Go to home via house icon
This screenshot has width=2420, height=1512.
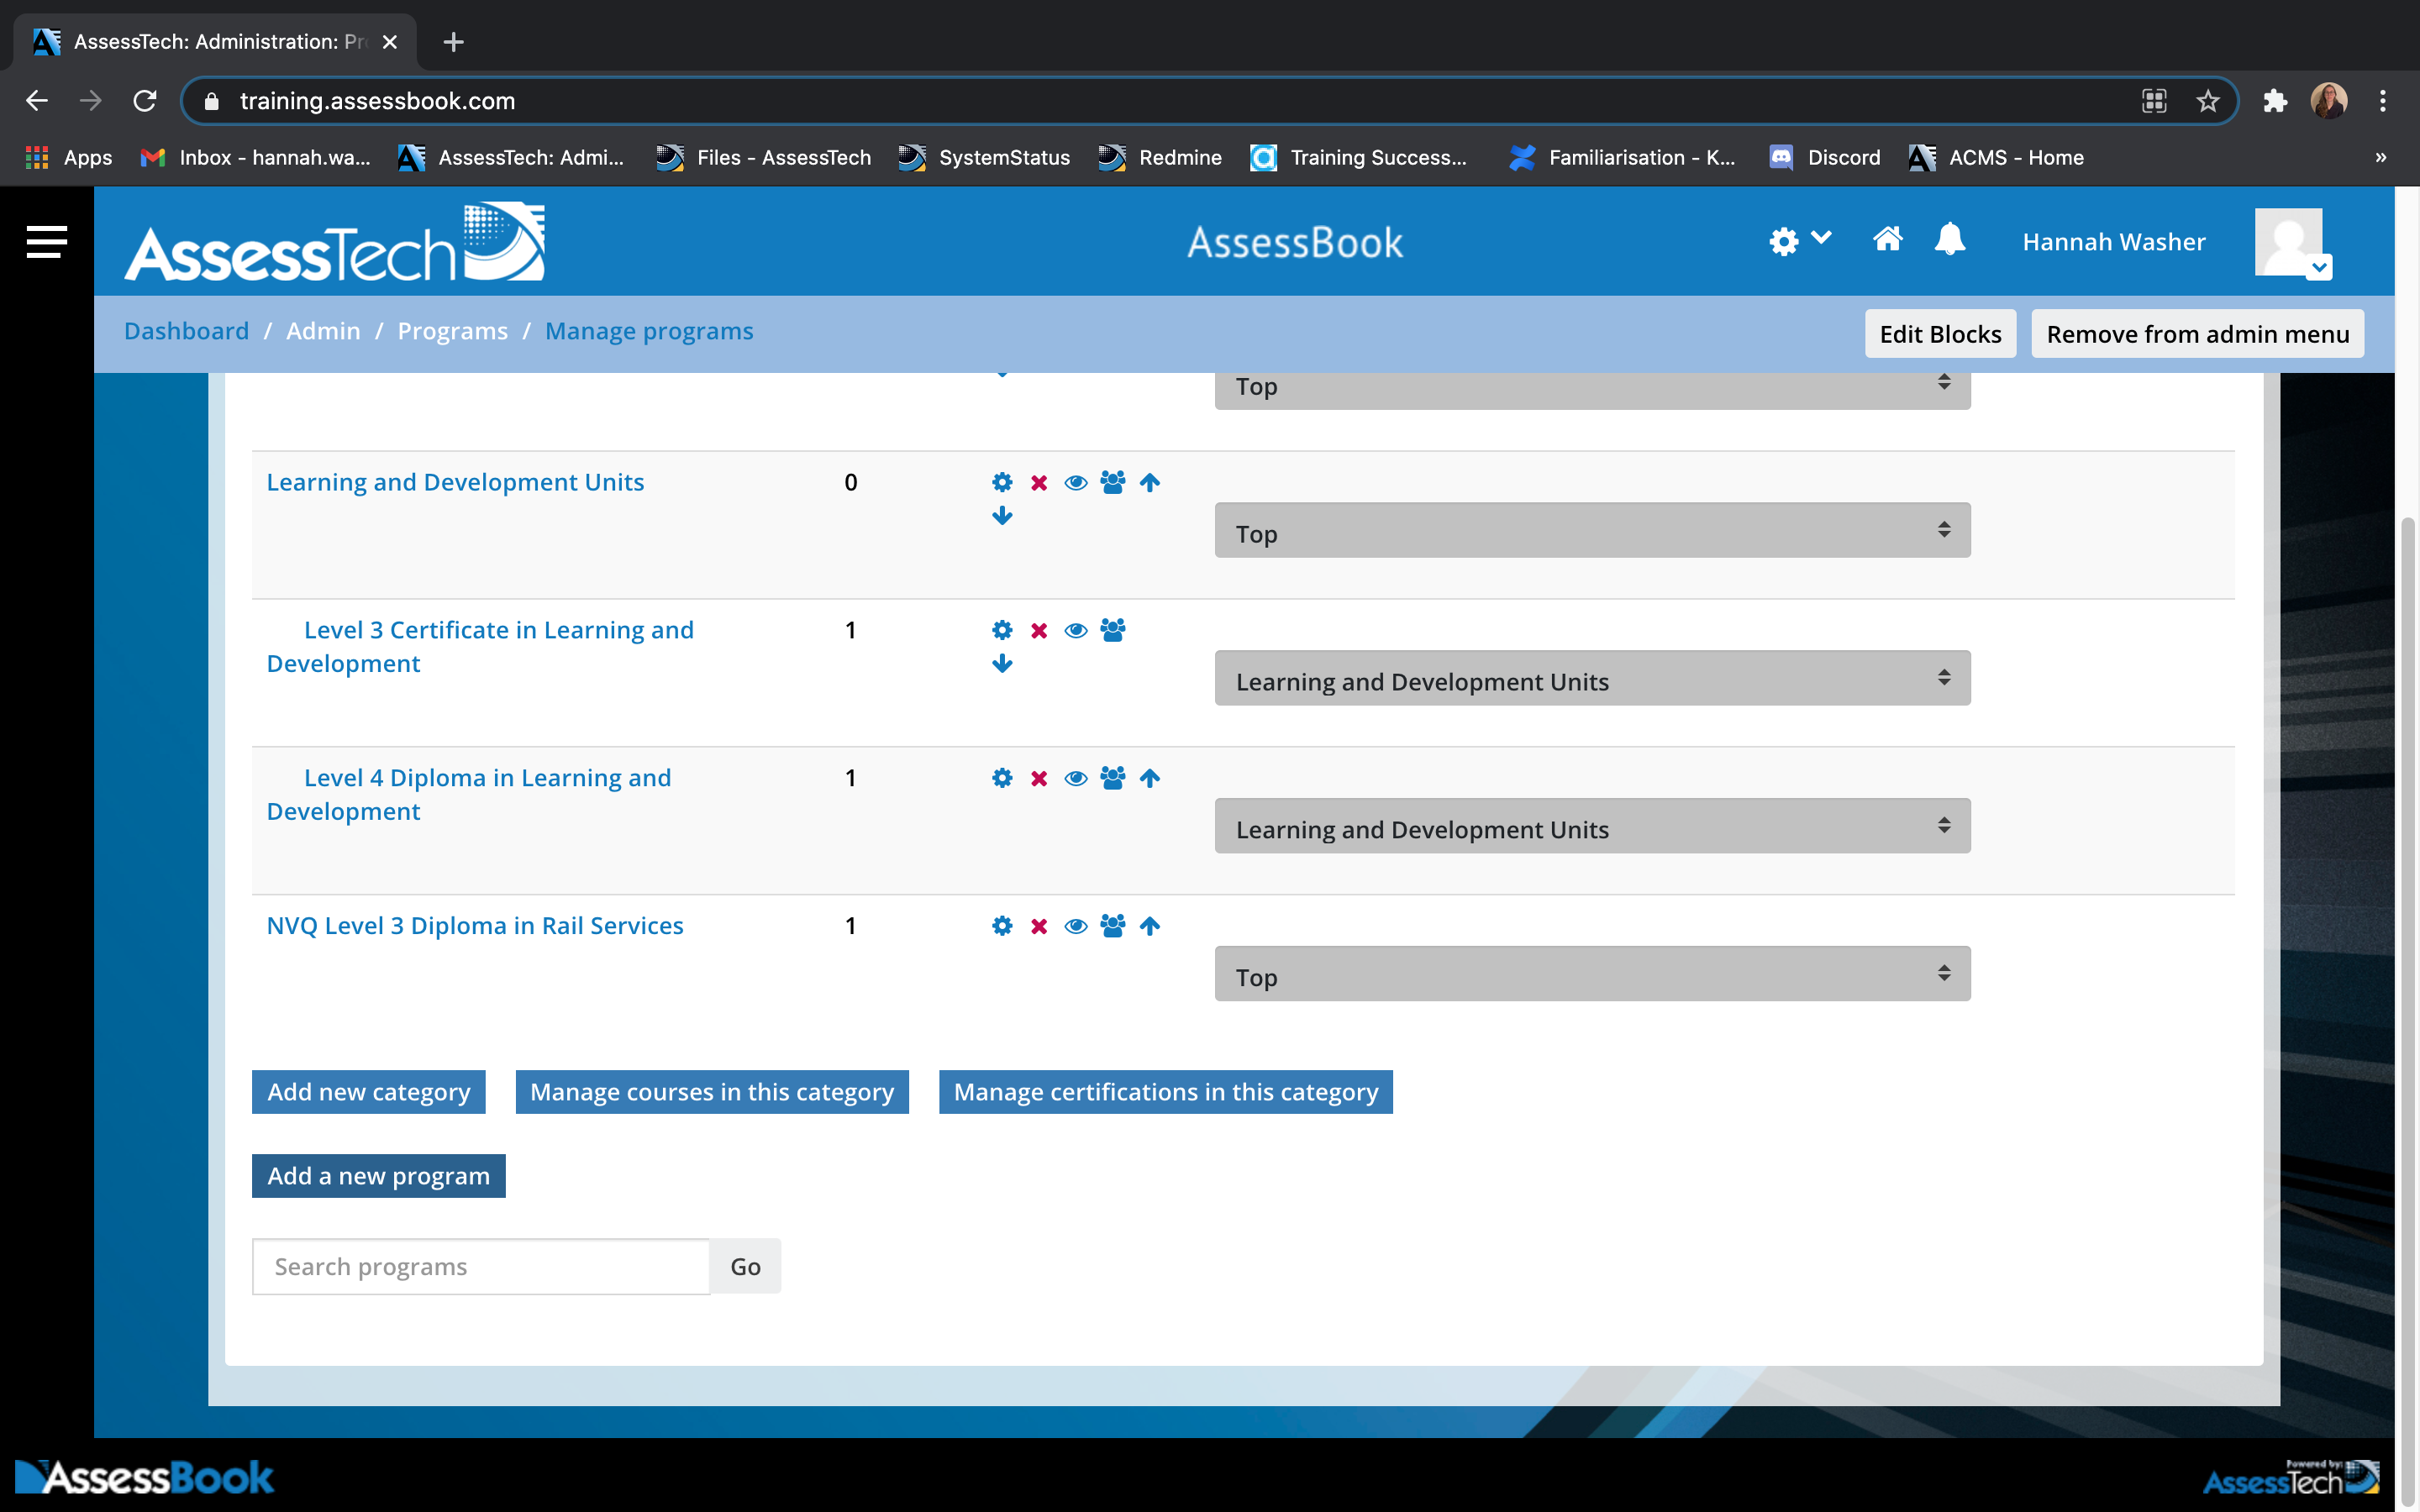[1887, 239]
